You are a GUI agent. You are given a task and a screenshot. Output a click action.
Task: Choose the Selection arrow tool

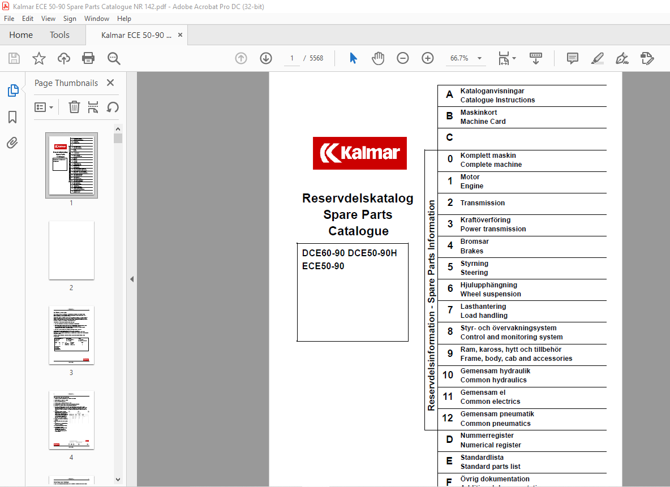point(353,58)
